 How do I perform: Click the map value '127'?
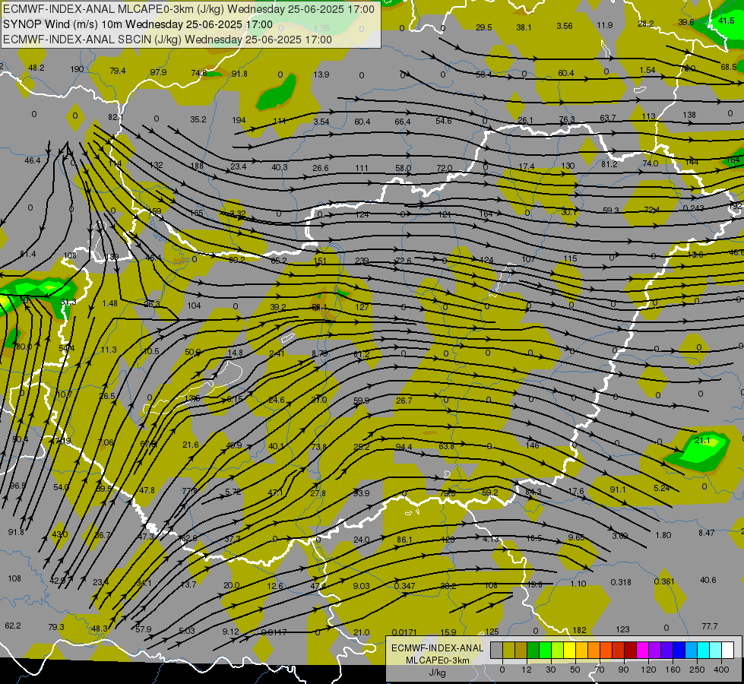(x=362, y=306)
